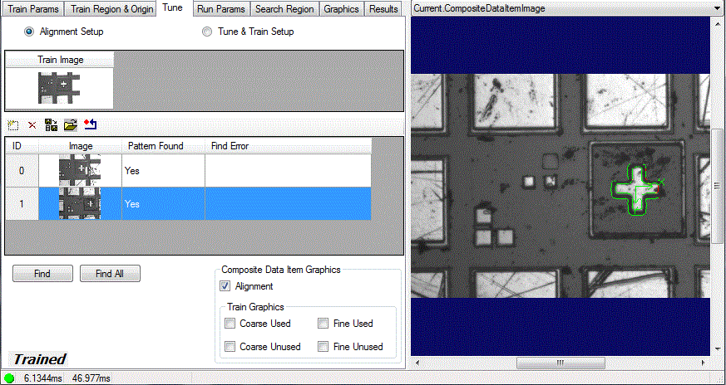Image resolution: width=726 pixels, height=385 pixels.
Task: Switch to the Train Params tab
Action: click(34, 9)
